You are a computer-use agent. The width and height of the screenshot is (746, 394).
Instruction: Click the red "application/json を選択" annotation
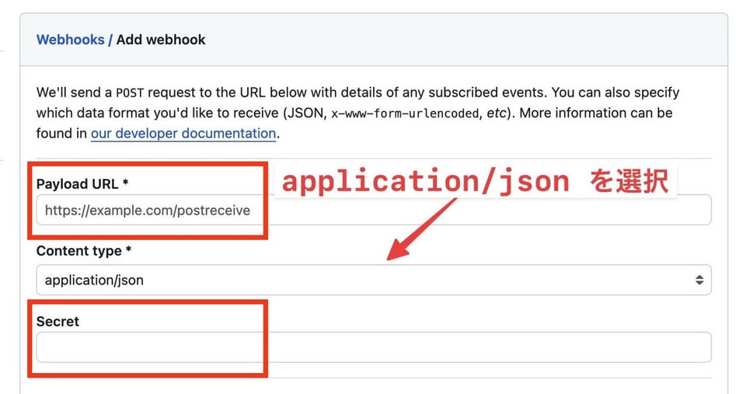tap(474, 182)
